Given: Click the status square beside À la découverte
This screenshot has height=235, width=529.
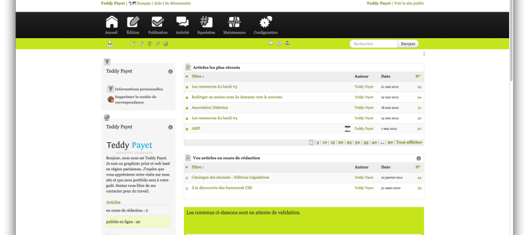Looking at the screenshot, I should tap(187, 188).
